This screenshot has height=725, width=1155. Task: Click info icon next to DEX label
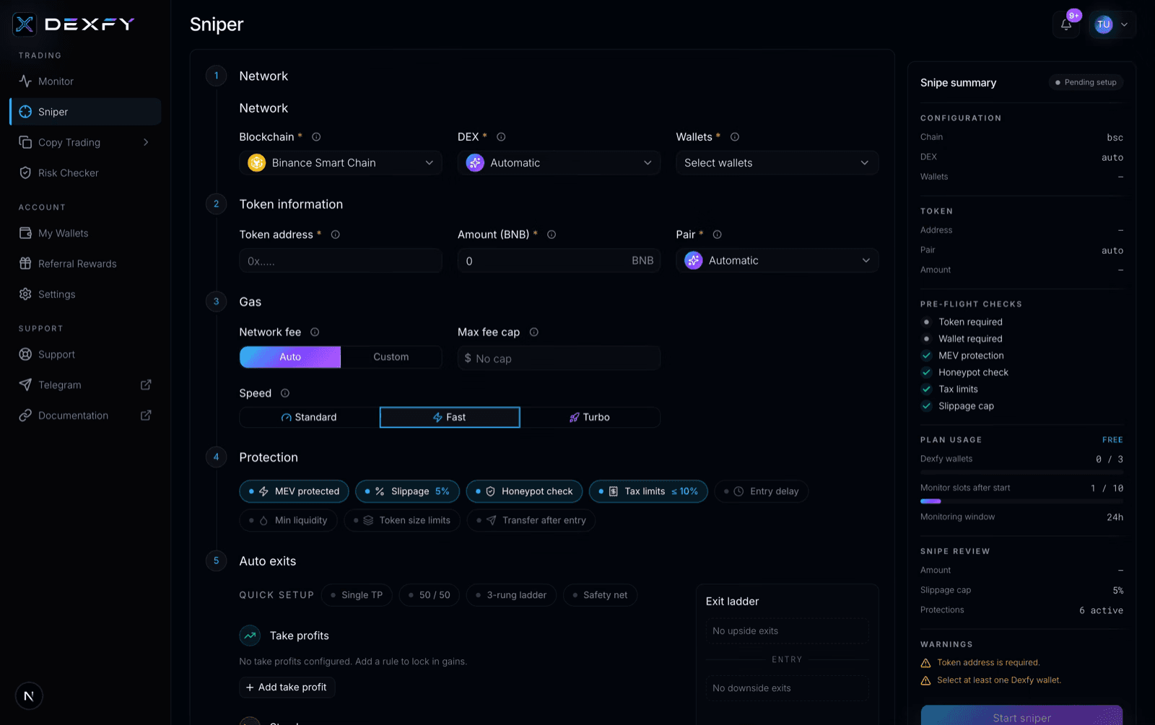tap(501, 137)
